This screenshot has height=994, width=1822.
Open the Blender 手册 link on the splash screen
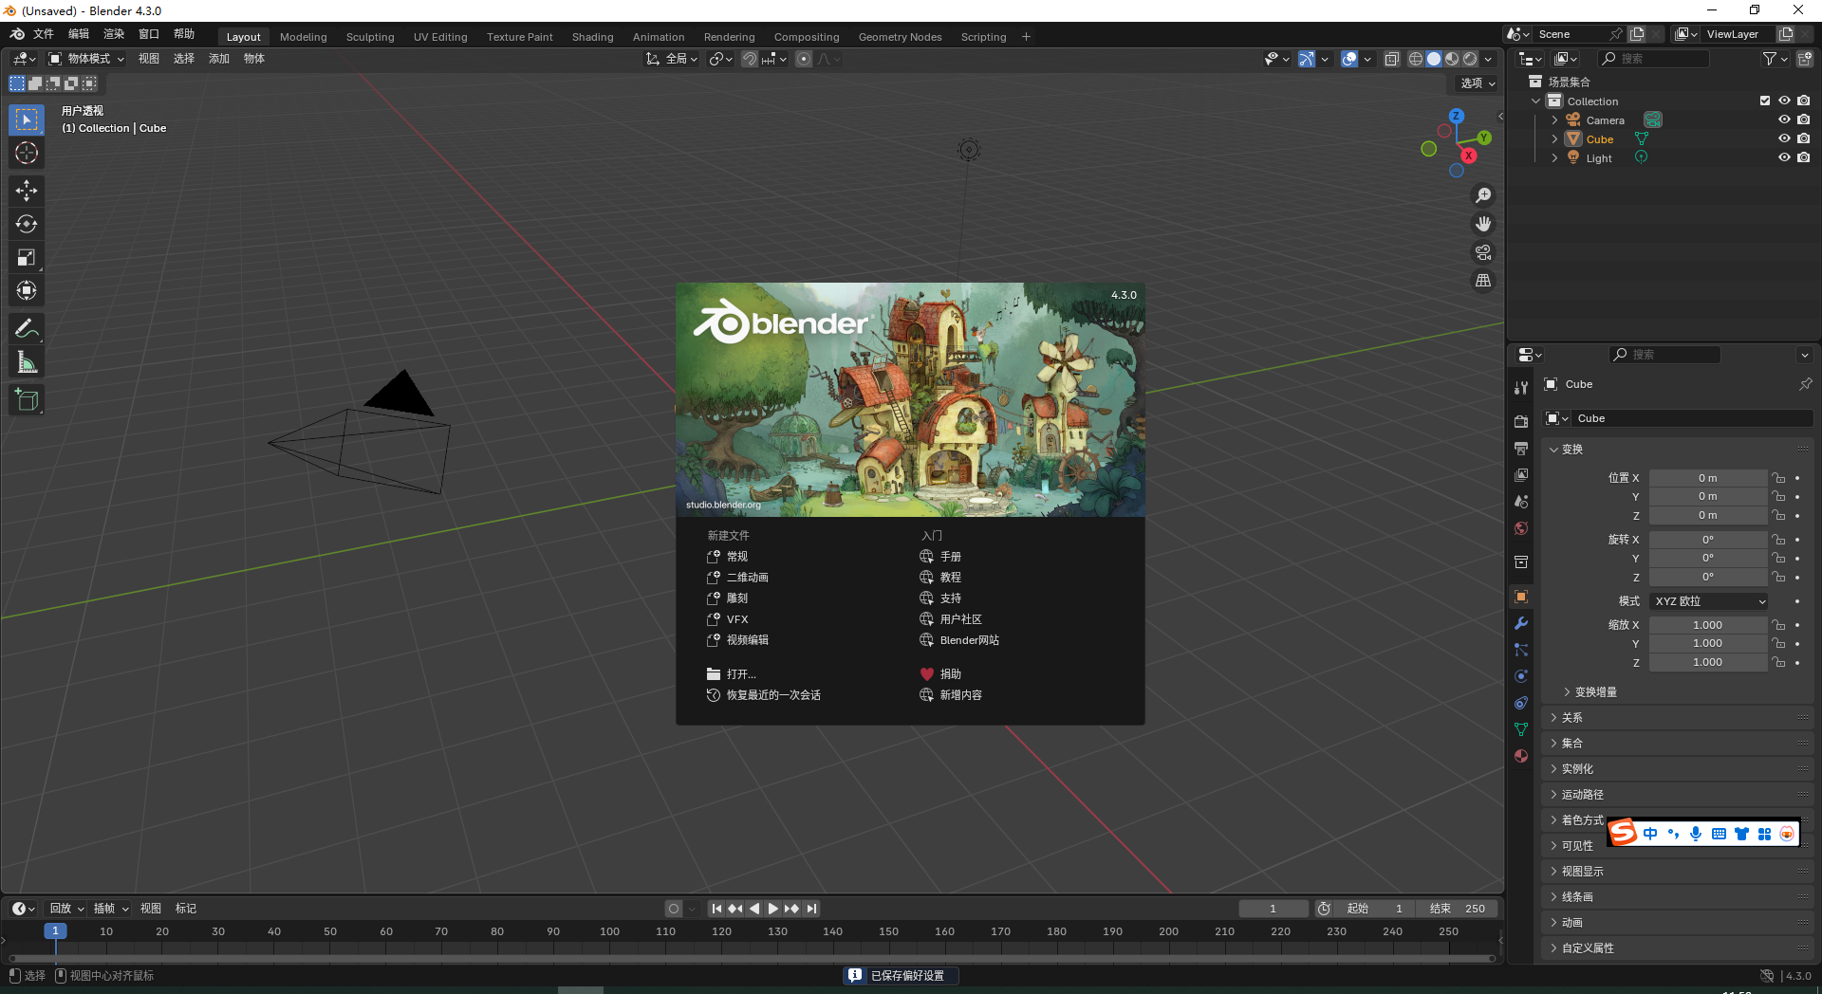[x=952, y=557]
